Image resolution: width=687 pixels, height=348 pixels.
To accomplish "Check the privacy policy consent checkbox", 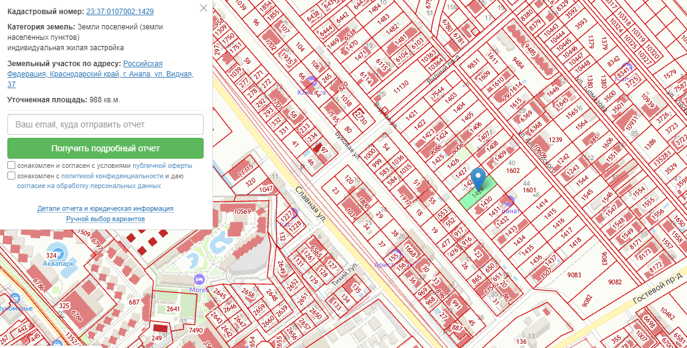I will pyautogui.click(x=12, y=176).
